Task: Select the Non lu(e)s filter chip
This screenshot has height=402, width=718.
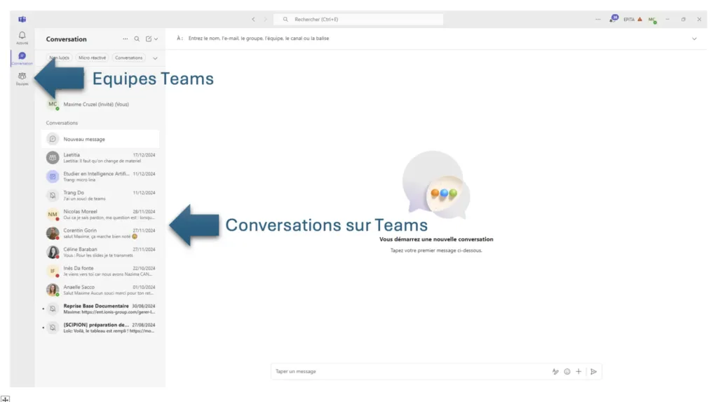Action: point(60,58)
